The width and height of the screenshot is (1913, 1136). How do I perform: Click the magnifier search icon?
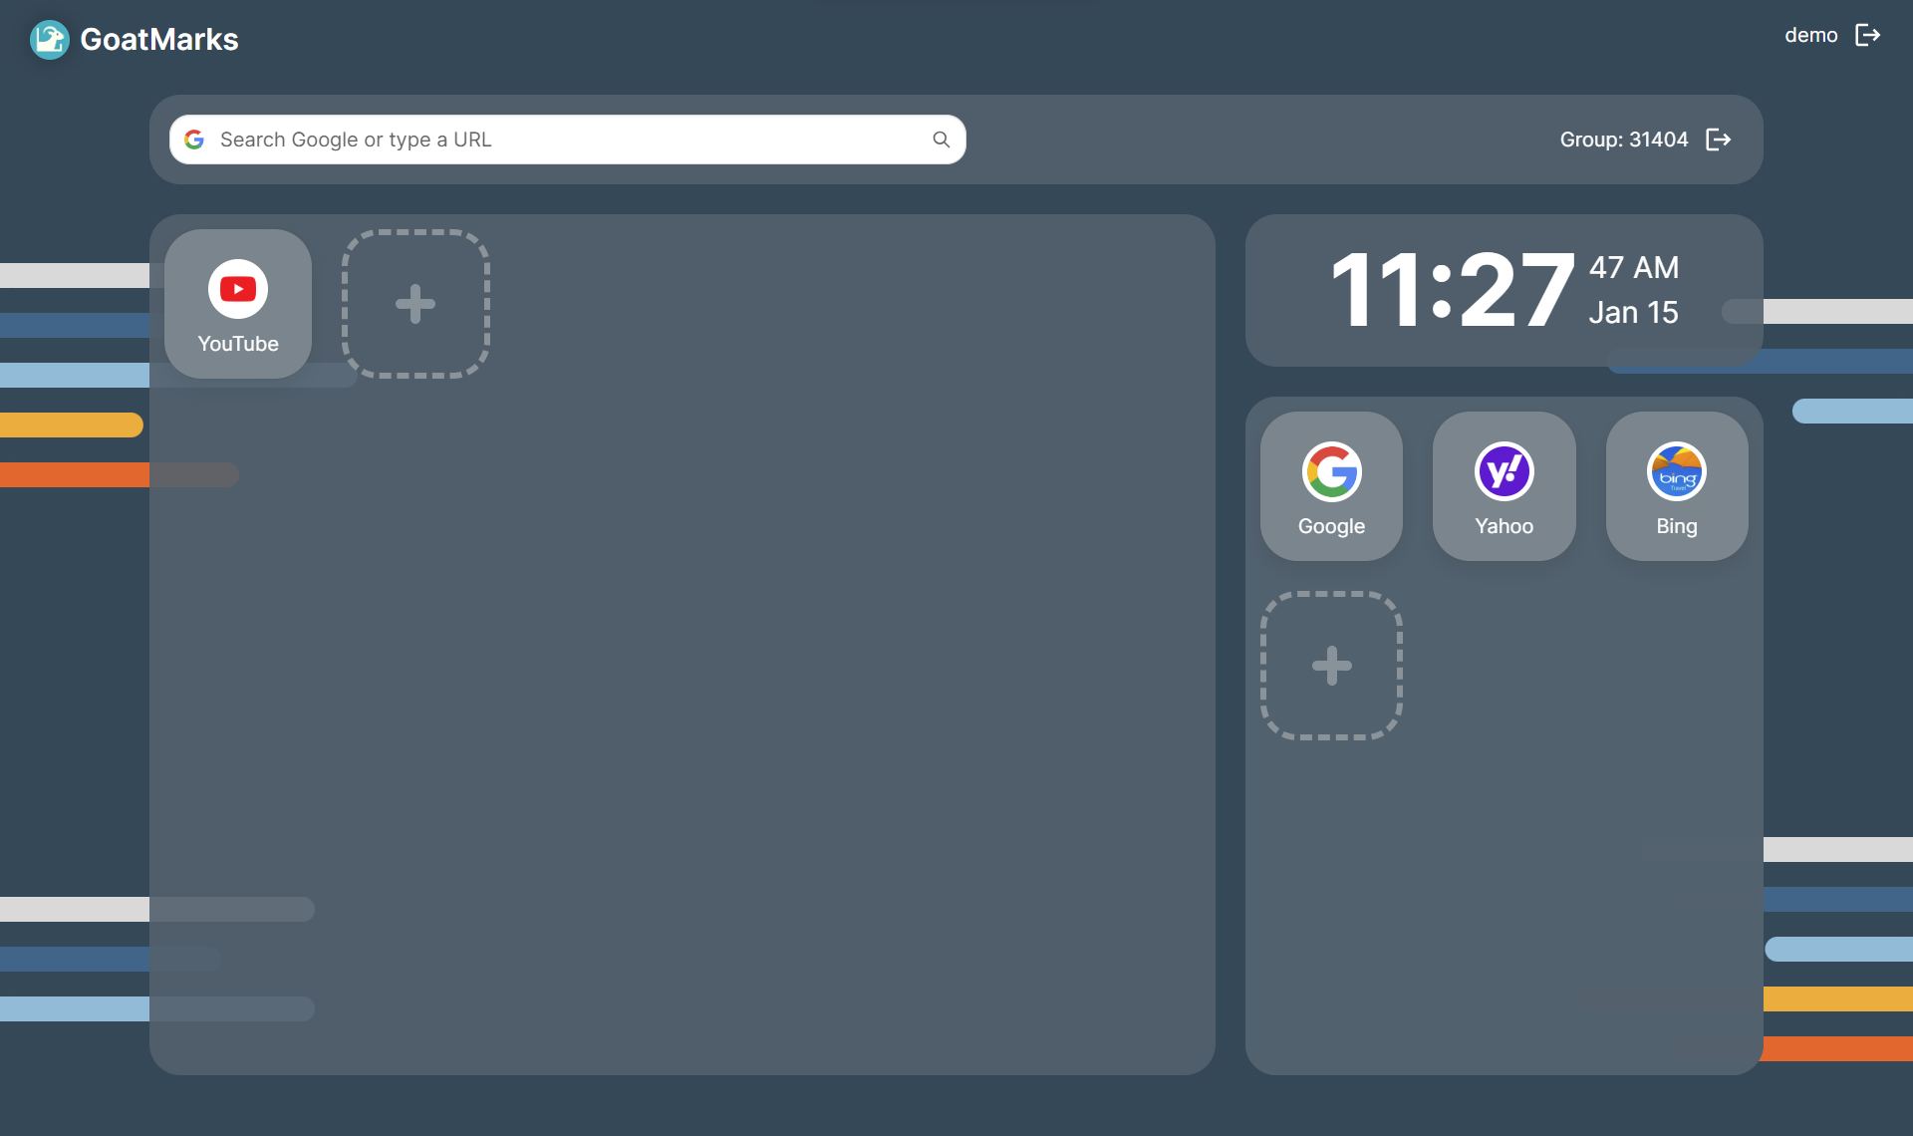pos(941,140)
